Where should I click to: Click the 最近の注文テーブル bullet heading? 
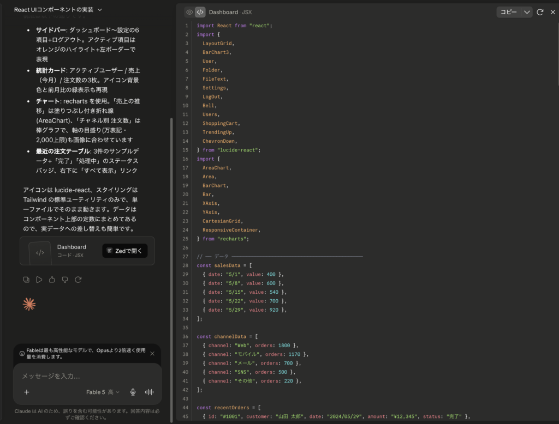[63, 152]
